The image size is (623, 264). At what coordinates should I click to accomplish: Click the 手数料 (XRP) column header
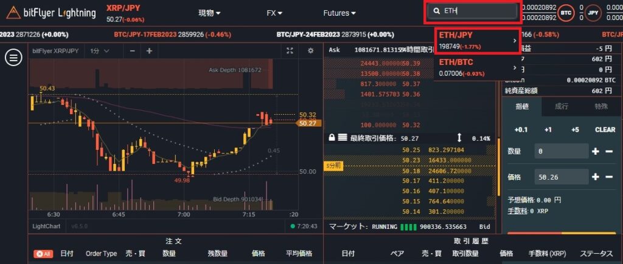pos(547,254)
